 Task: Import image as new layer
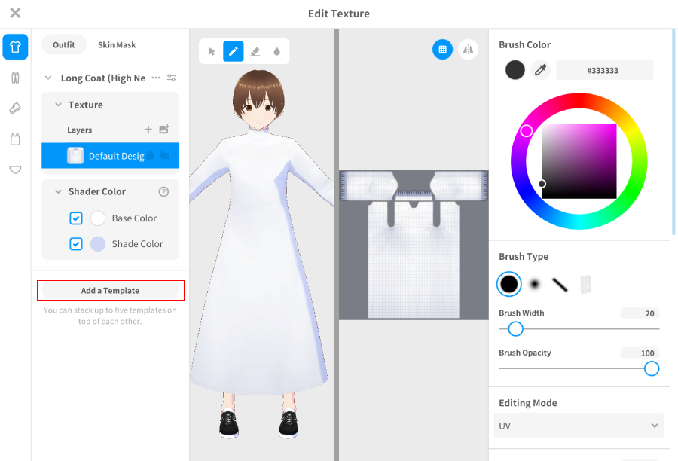tap(165, 130)
